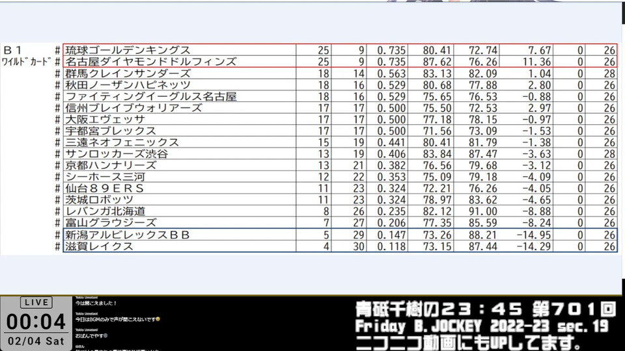Click the ﾜｲﾙﾄﾞｶｰﾄﾞ label under B1

[26, 62]
